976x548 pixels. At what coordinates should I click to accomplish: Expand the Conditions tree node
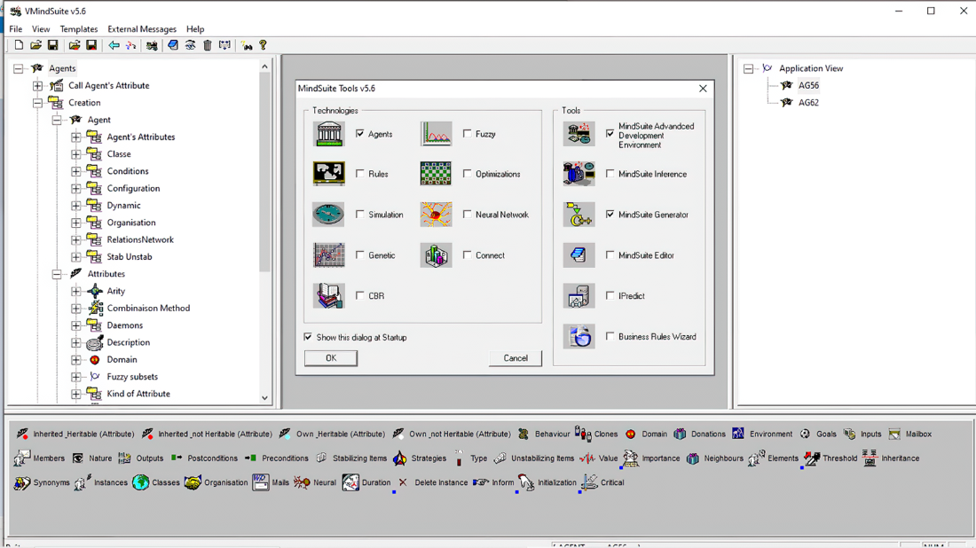[x=76, y=171]
